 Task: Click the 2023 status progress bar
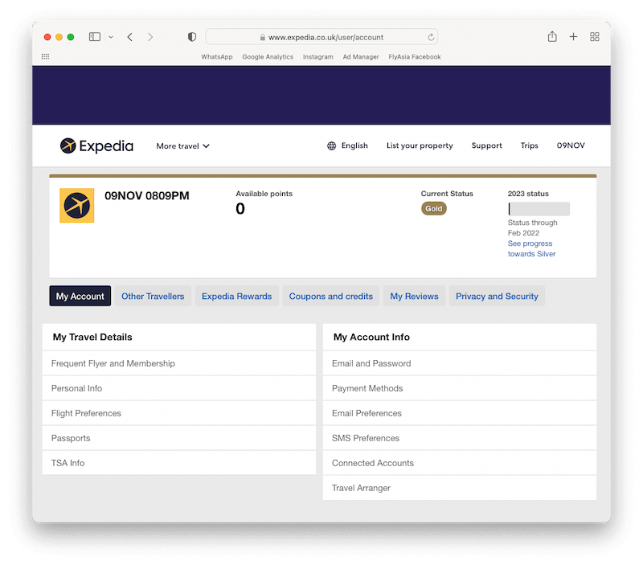point(539,209)
